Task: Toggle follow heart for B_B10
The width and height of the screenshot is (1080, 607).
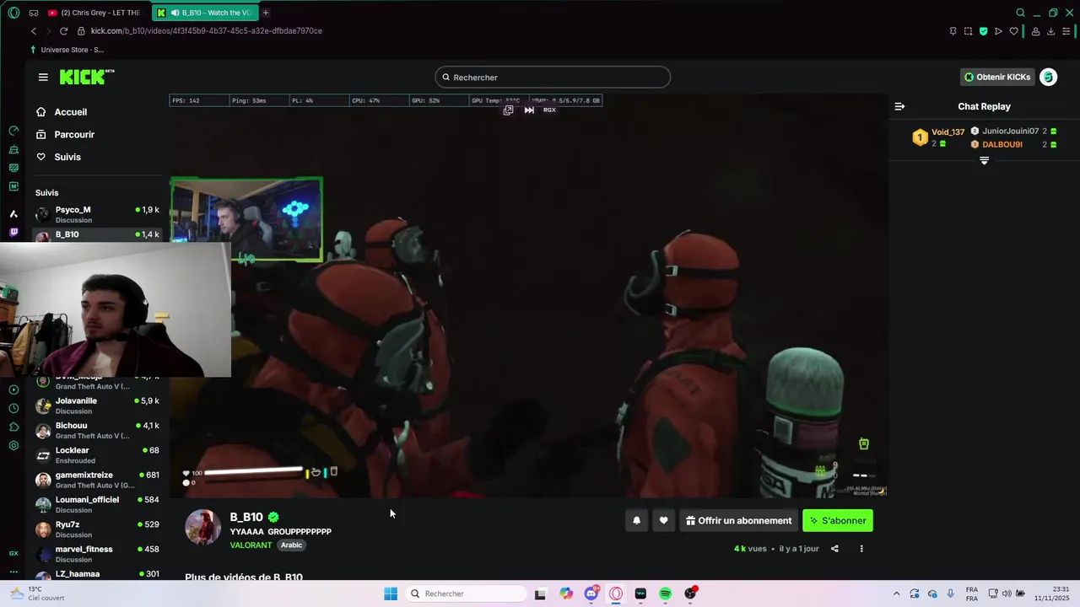Action: 664,520
